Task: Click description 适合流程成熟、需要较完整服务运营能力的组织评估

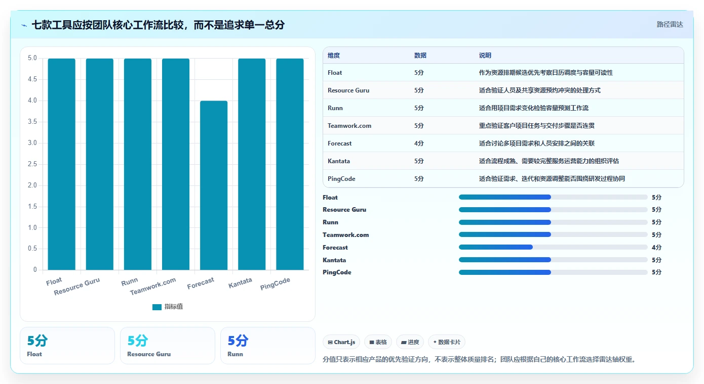Action: [x=549, y=161]
